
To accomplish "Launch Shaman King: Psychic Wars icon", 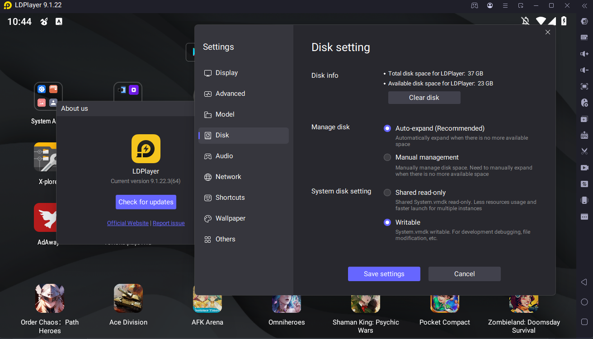I will pos(366,304).
